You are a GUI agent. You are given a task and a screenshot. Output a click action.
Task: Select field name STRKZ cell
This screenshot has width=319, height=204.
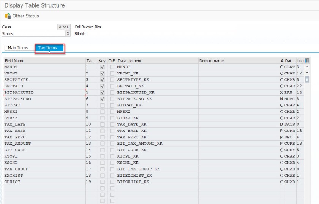point(44,118)
